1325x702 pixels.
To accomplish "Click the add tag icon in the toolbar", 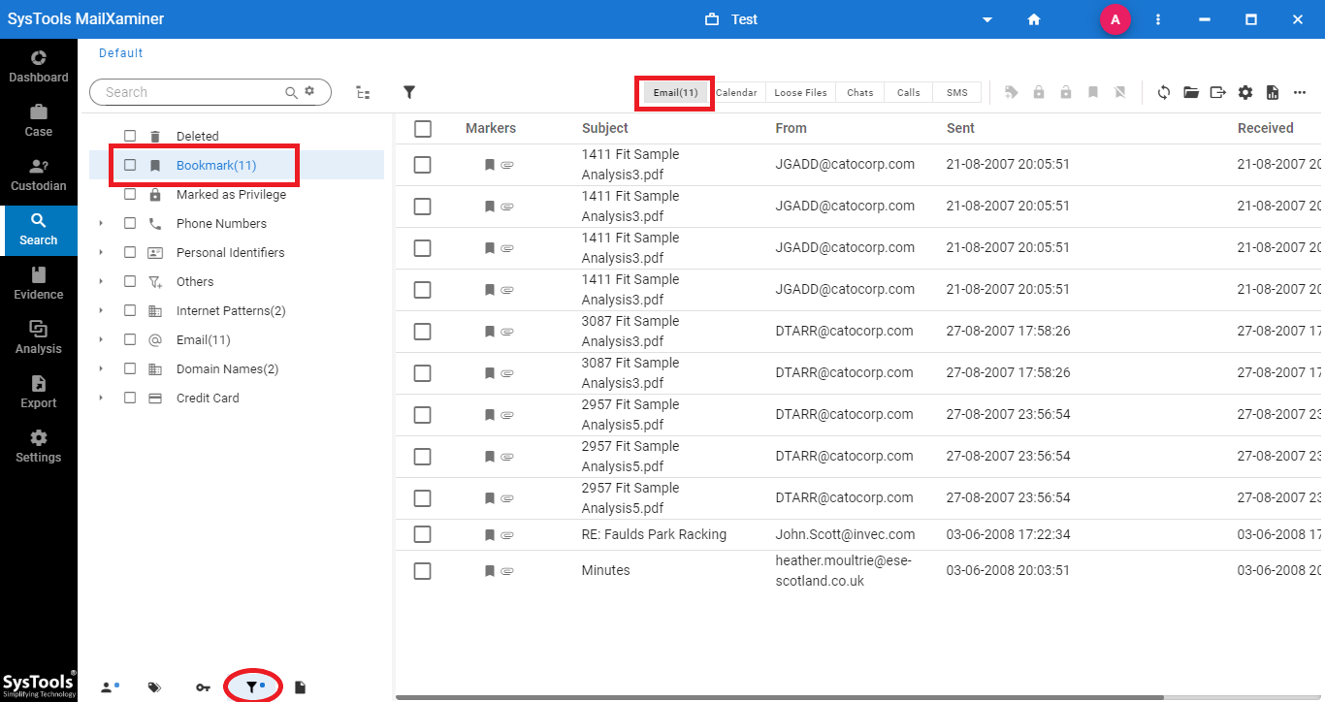I will click(x=1012, y=92).
